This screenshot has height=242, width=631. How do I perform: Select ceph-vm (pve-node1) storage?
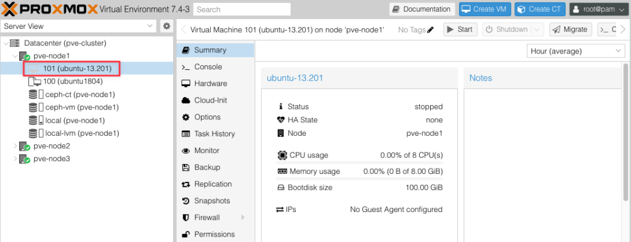pyautogui.click(x=82, y=107)
